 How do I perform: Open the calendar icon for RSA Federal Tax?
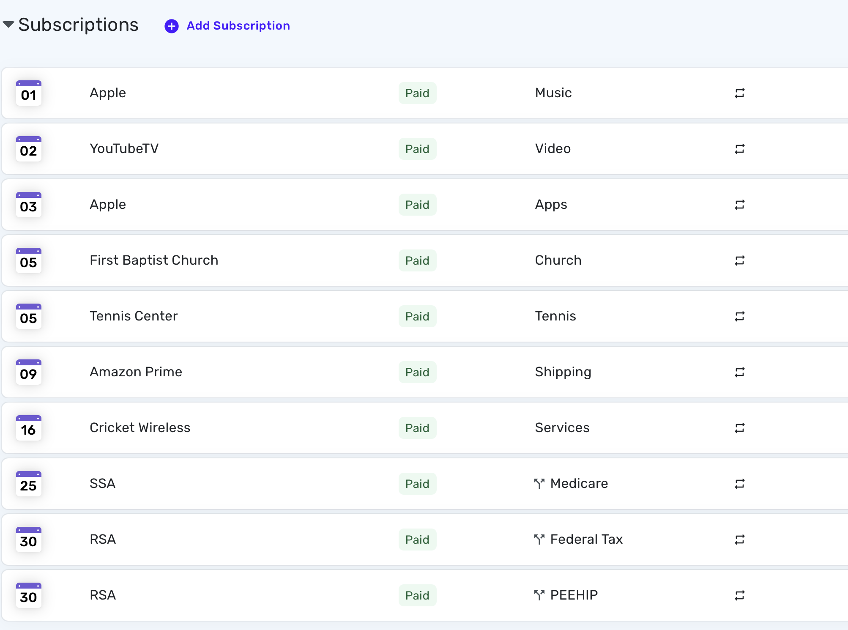(29, 540)
